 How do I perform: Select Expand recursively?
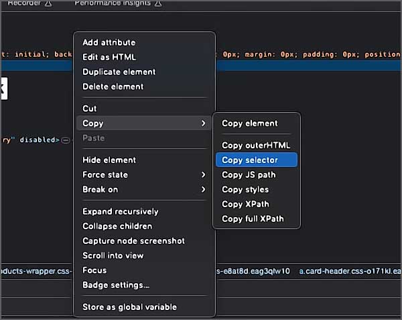coord(144,211)
